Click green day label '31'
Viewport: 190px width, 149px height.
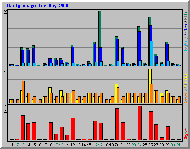[x=178, y=145]
